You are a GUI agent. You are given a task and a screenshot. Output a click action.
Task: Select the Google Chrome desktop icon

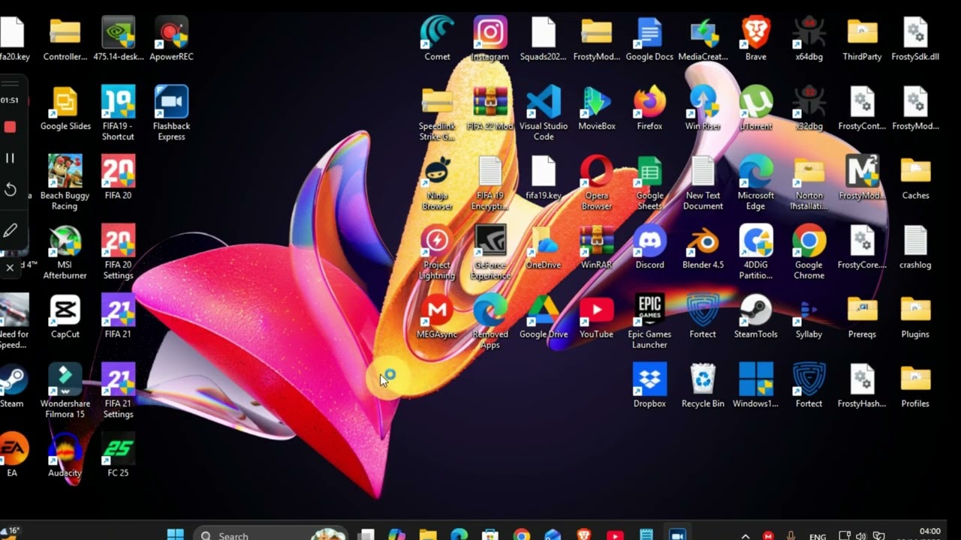coord(809,251)
